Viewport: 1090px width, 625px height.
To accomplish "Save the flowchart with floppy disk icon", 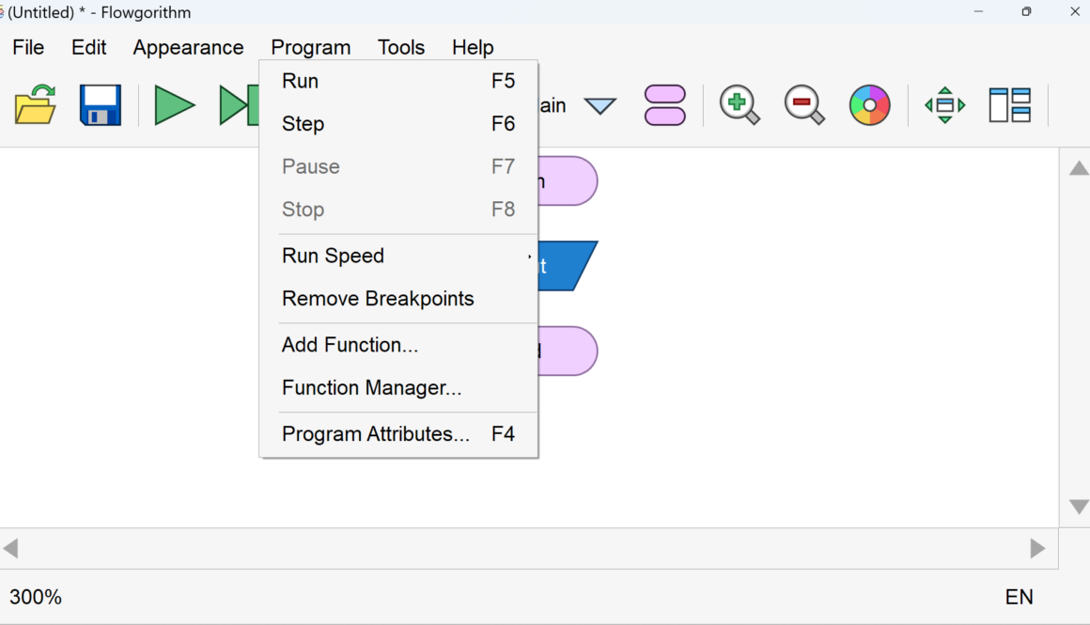I will point(101,105).
